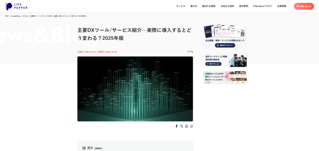
Task: Click the お問い合わせ contact button
Action: 304,6
